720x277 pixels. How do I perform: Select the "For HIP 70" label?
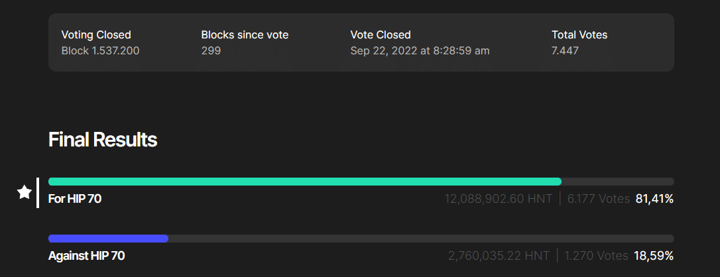point(75,198)
